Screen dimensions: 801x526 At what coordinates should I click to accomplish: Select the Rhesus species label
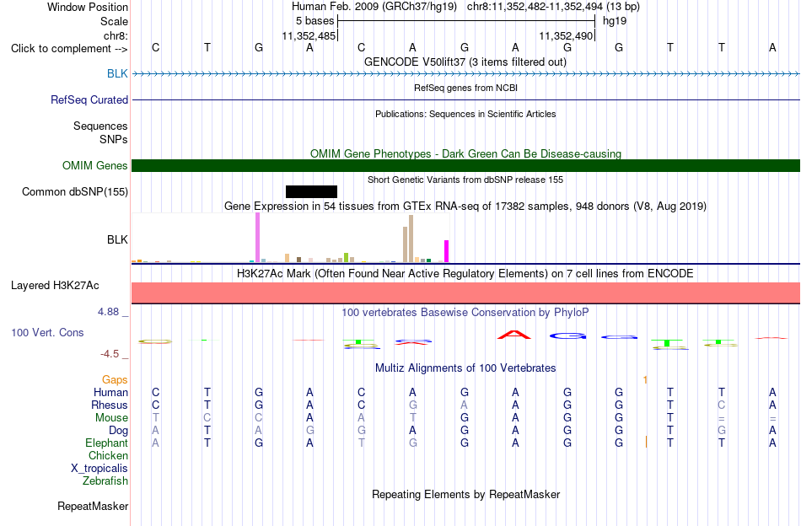(x=110, y=405)
